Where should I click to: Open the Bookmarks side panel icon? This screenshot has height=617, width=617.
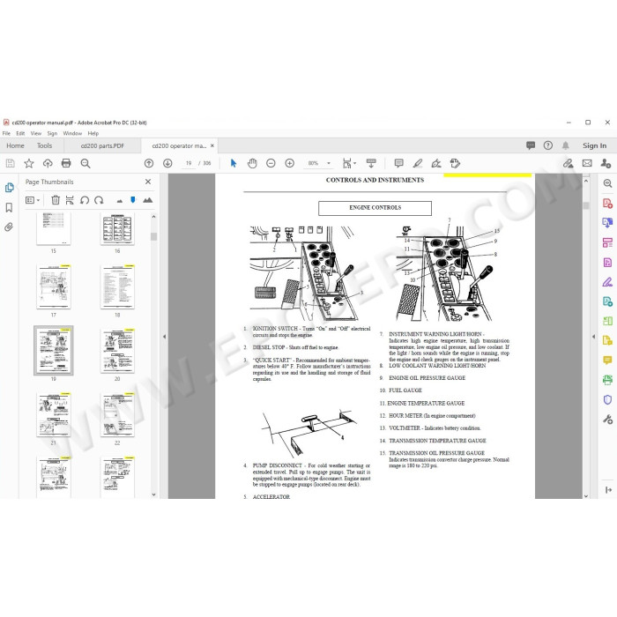point(9,207)
